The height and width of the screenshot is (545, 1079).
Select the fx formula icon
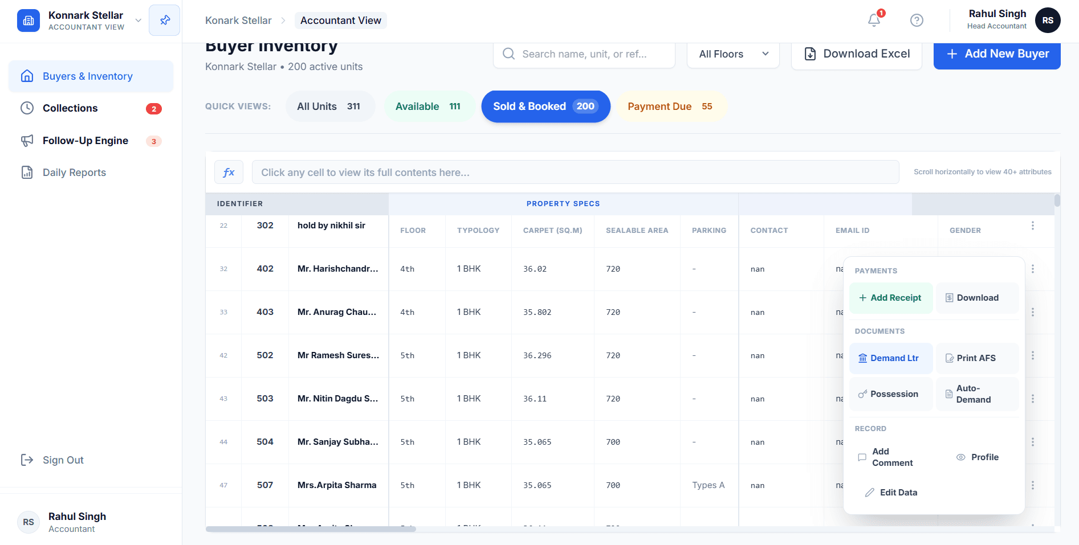point(229,171)
